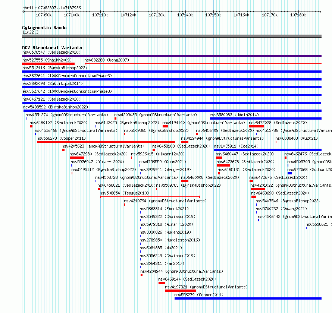Click nsv6460102 (Sedlazeck2020) label
The width and height of the screenshot is (332, 313).
coord(59,123)
